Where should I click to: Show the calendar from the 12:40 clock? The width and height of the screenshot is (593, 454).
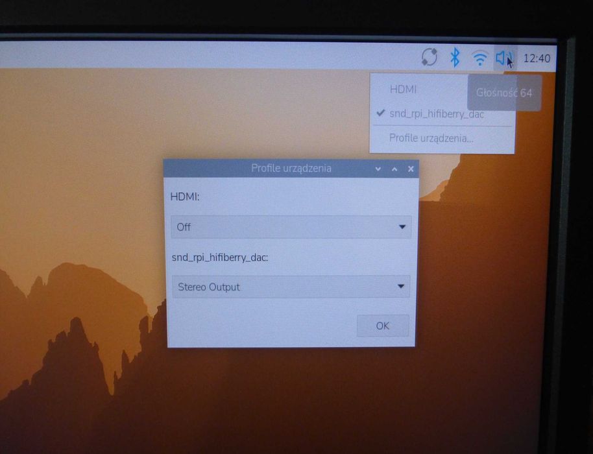537,58
